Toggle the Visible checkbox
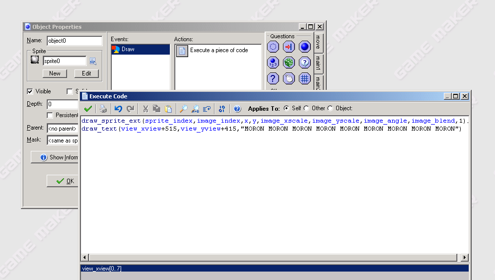Viewport: 495px width, 280px height. coord(30,91)
